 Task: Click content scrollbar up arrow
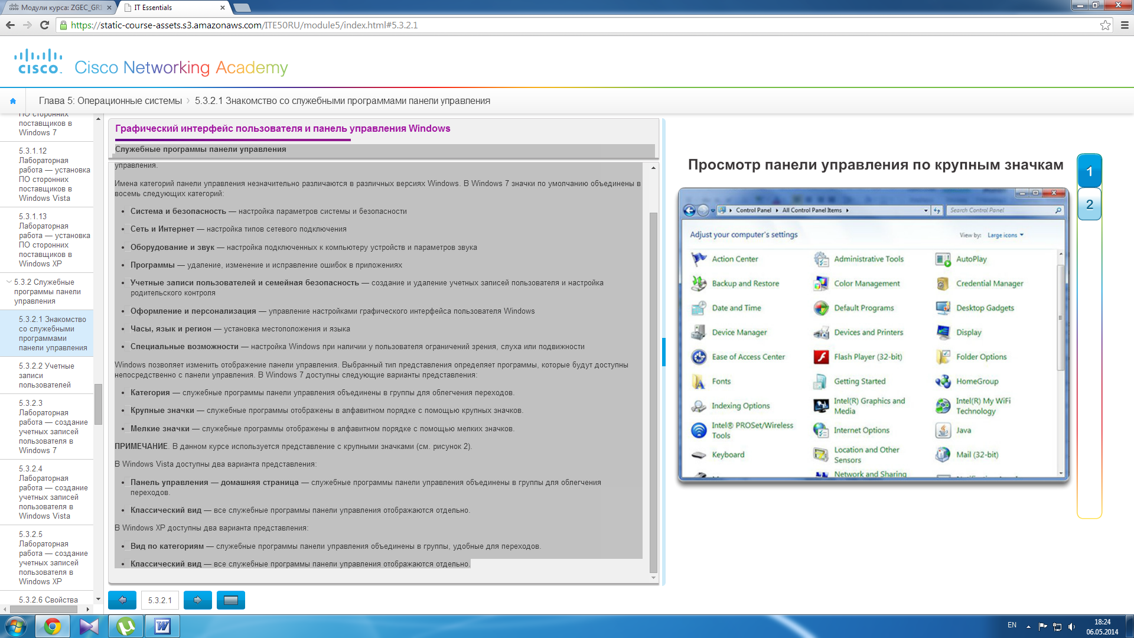click(x=653, y=168)
